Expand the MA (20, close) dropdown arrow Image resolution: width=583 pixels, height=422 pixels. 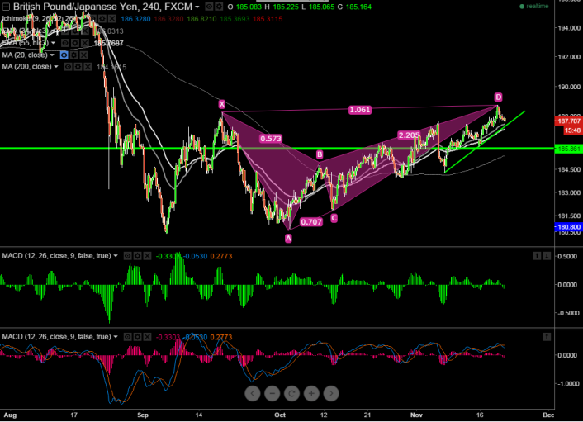(x=52, y=55)
